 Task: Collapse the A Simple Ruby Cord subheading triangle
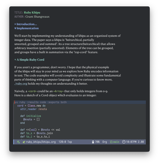(15, 60)
